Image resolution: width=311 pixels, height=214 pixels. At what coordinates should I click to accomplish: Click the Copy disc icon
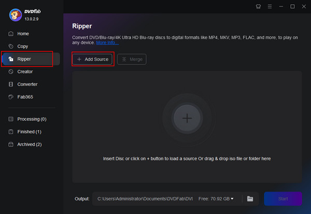pyautogui.click(x=11, y=47)
